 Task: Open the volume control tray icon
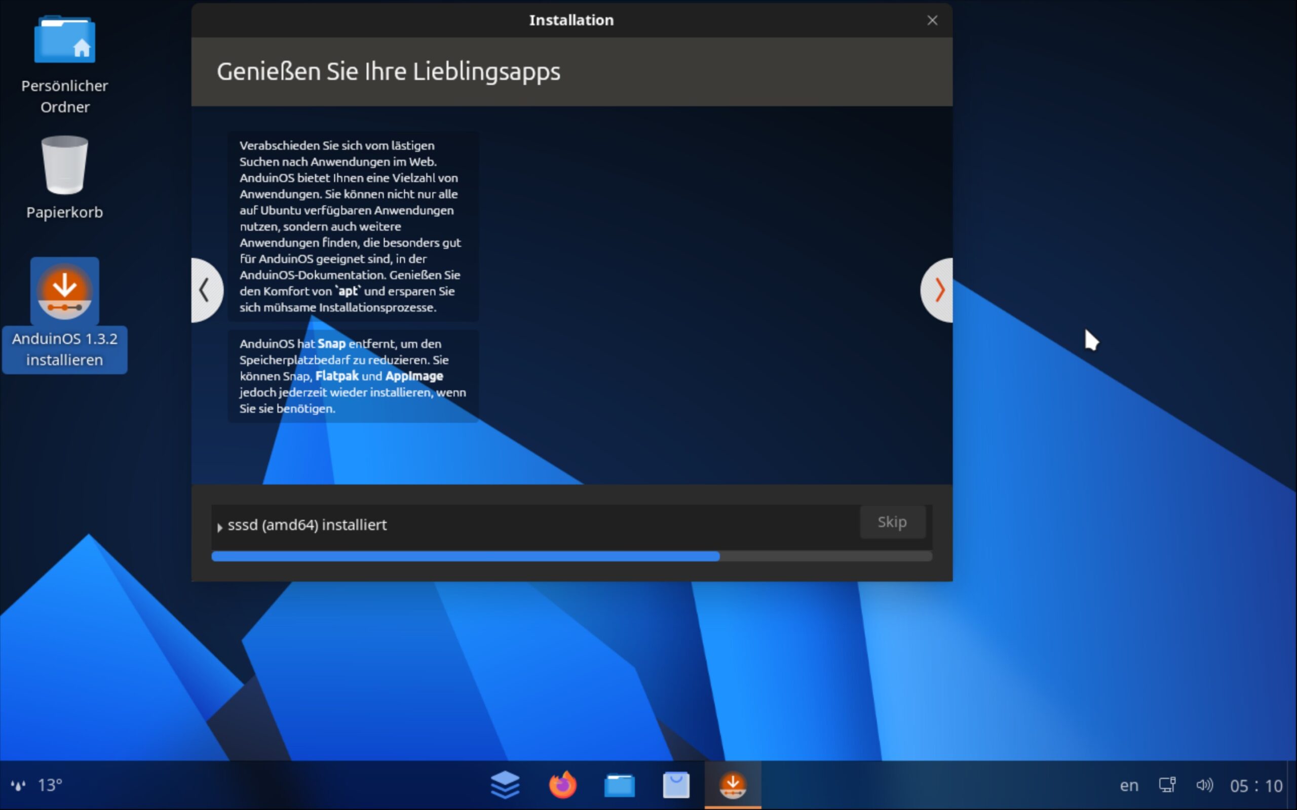1204,785
